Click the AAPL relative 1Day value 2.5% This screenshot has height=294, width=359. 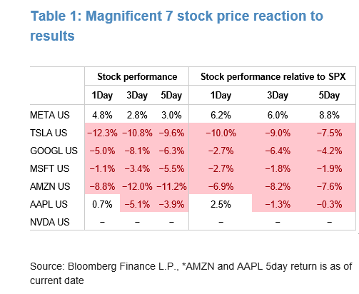click(221, 204)
